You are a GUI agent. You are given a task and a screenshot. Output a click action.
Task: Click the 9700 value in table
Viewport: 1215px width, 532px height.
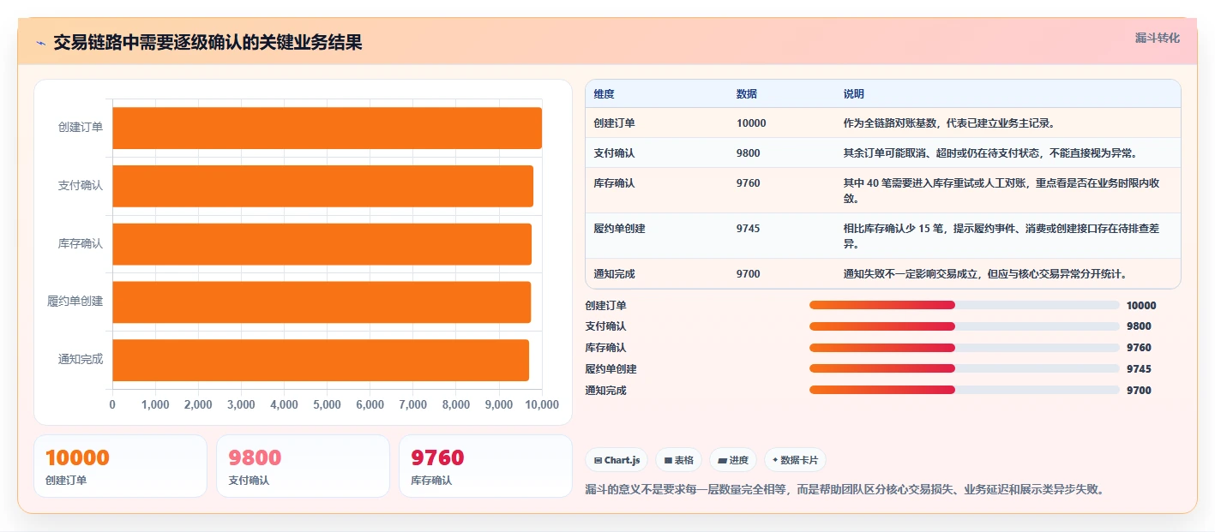point(748,274)
